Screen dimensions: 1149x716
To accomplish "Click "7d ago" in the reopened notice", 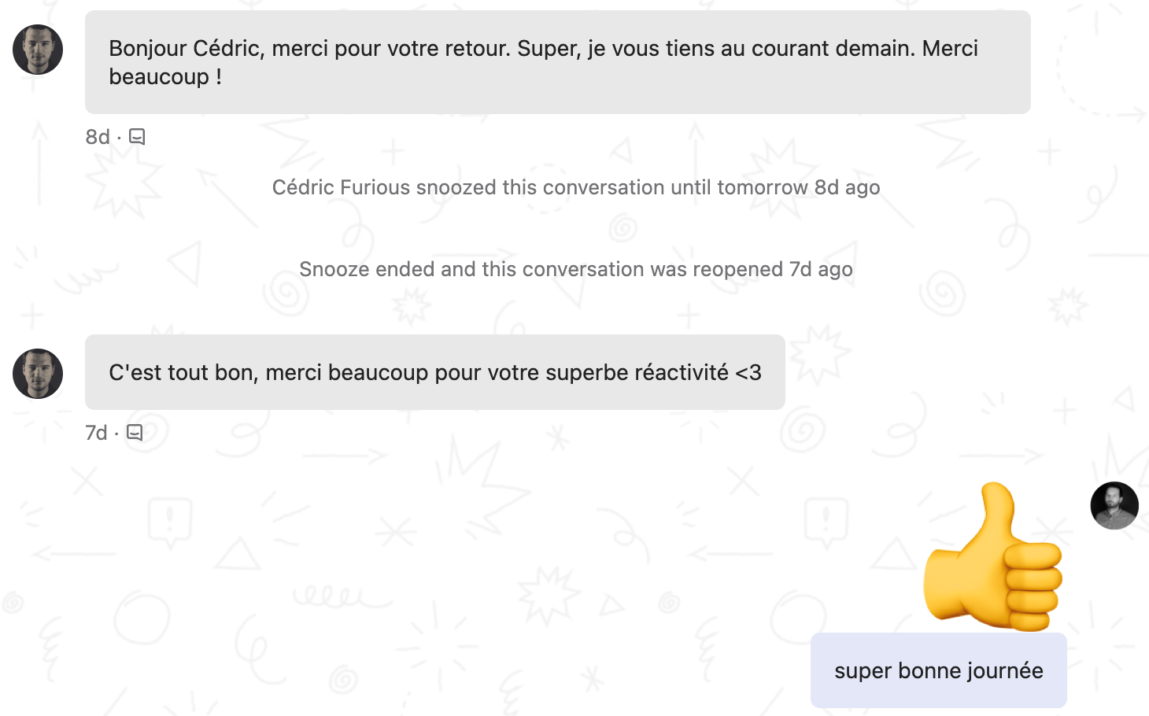I will 821,269.
